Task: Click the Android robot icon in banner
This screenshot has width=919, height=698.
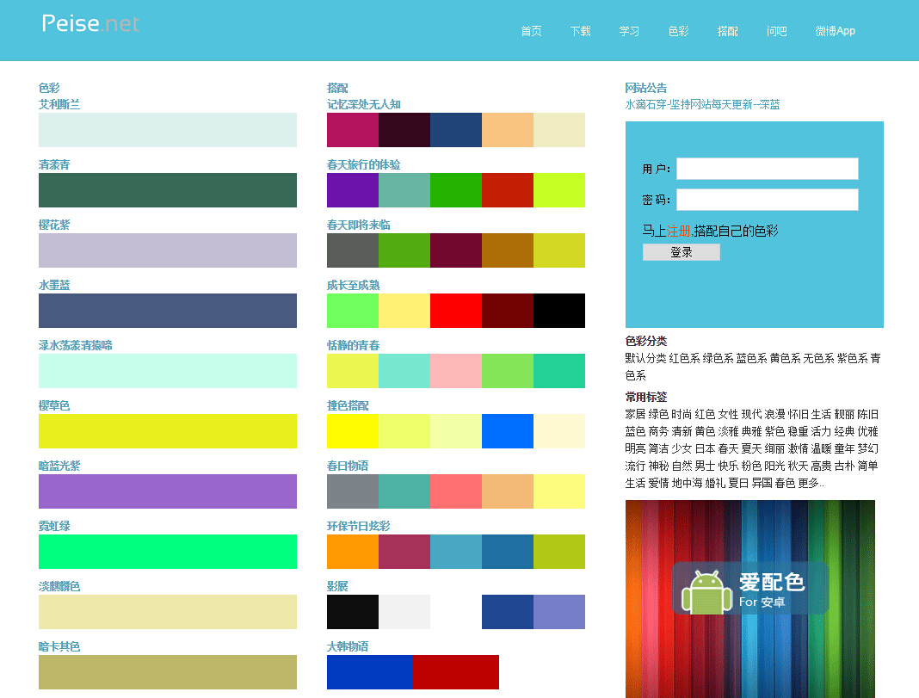Action: (x=705, y=590)
